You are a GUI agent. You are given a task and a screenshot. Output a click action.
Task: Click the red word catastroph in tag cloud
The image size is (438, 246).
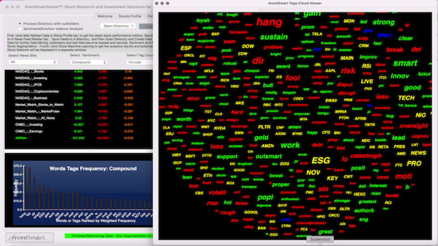click(x=366, y=156)
